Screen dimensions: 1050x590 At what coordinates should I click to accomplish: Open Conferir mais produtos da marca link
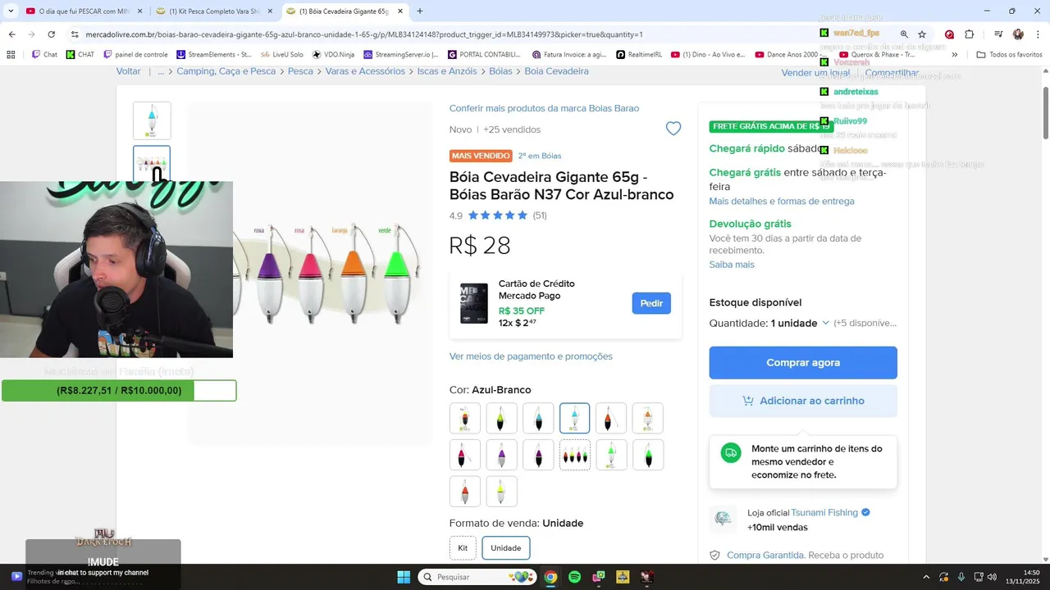coord(544,108)
